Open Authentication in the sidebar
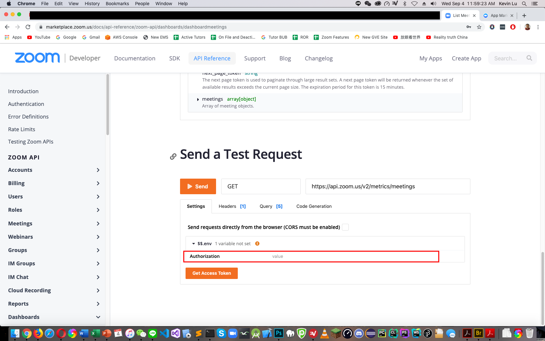 [x=26, y=104]
